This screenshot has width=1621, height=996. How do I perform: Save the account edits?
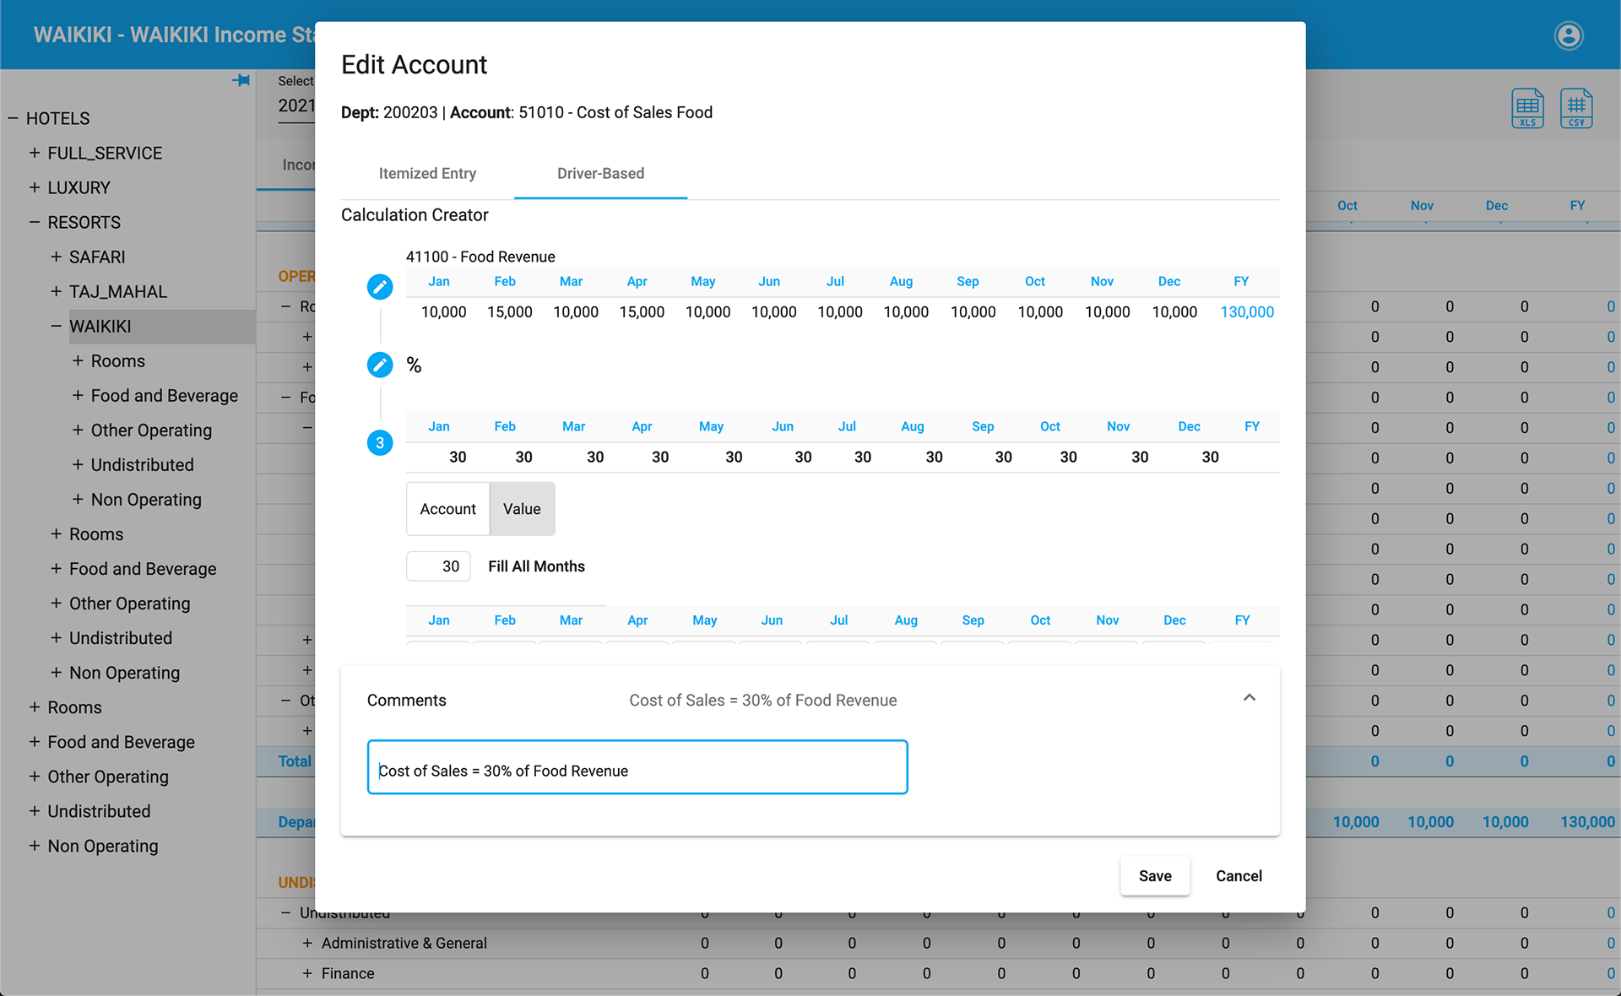(1155, 876)
